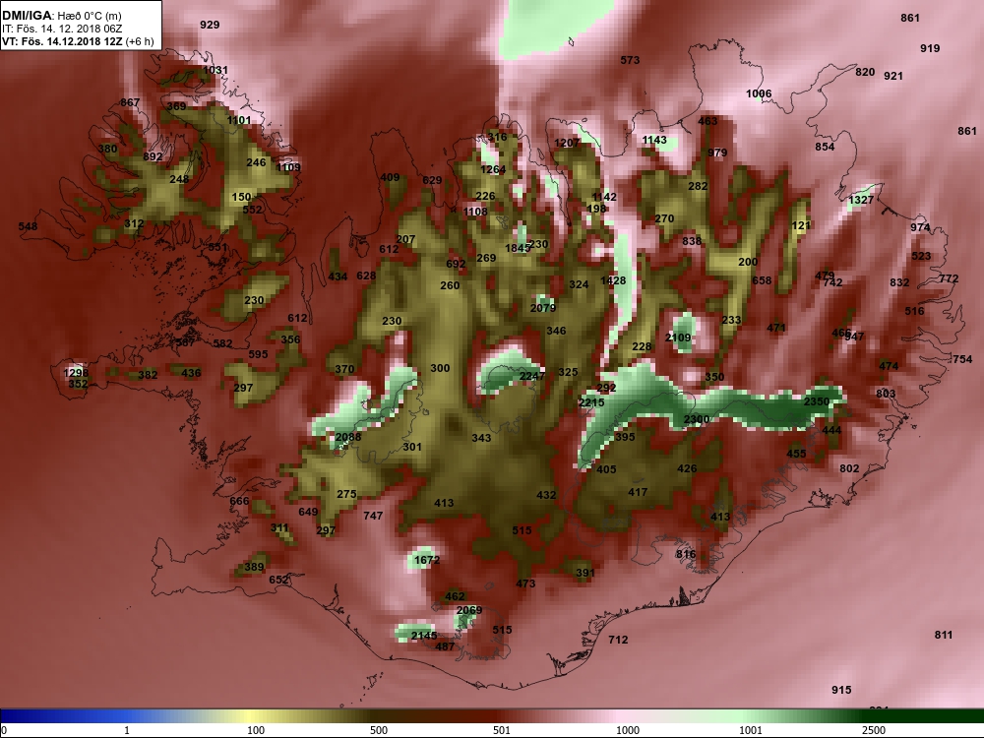Pick the offshore value "915"

[841, 690]
